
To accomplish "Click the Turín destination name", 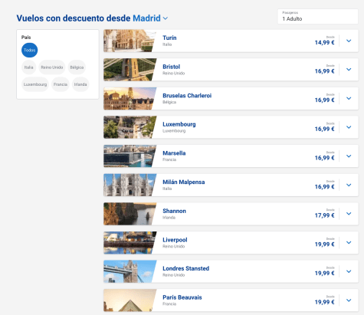I will click(x=169, y=38).
